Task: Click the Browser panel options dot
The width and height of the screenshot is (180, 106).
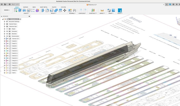Action: [x=29, y=16]
